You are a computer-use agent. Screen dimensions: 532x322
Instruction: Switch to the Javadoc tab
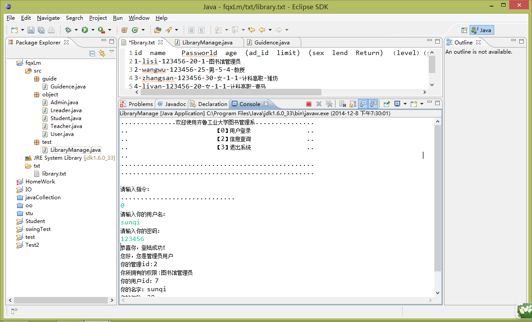pyautogui.click(x=171, y=104)
